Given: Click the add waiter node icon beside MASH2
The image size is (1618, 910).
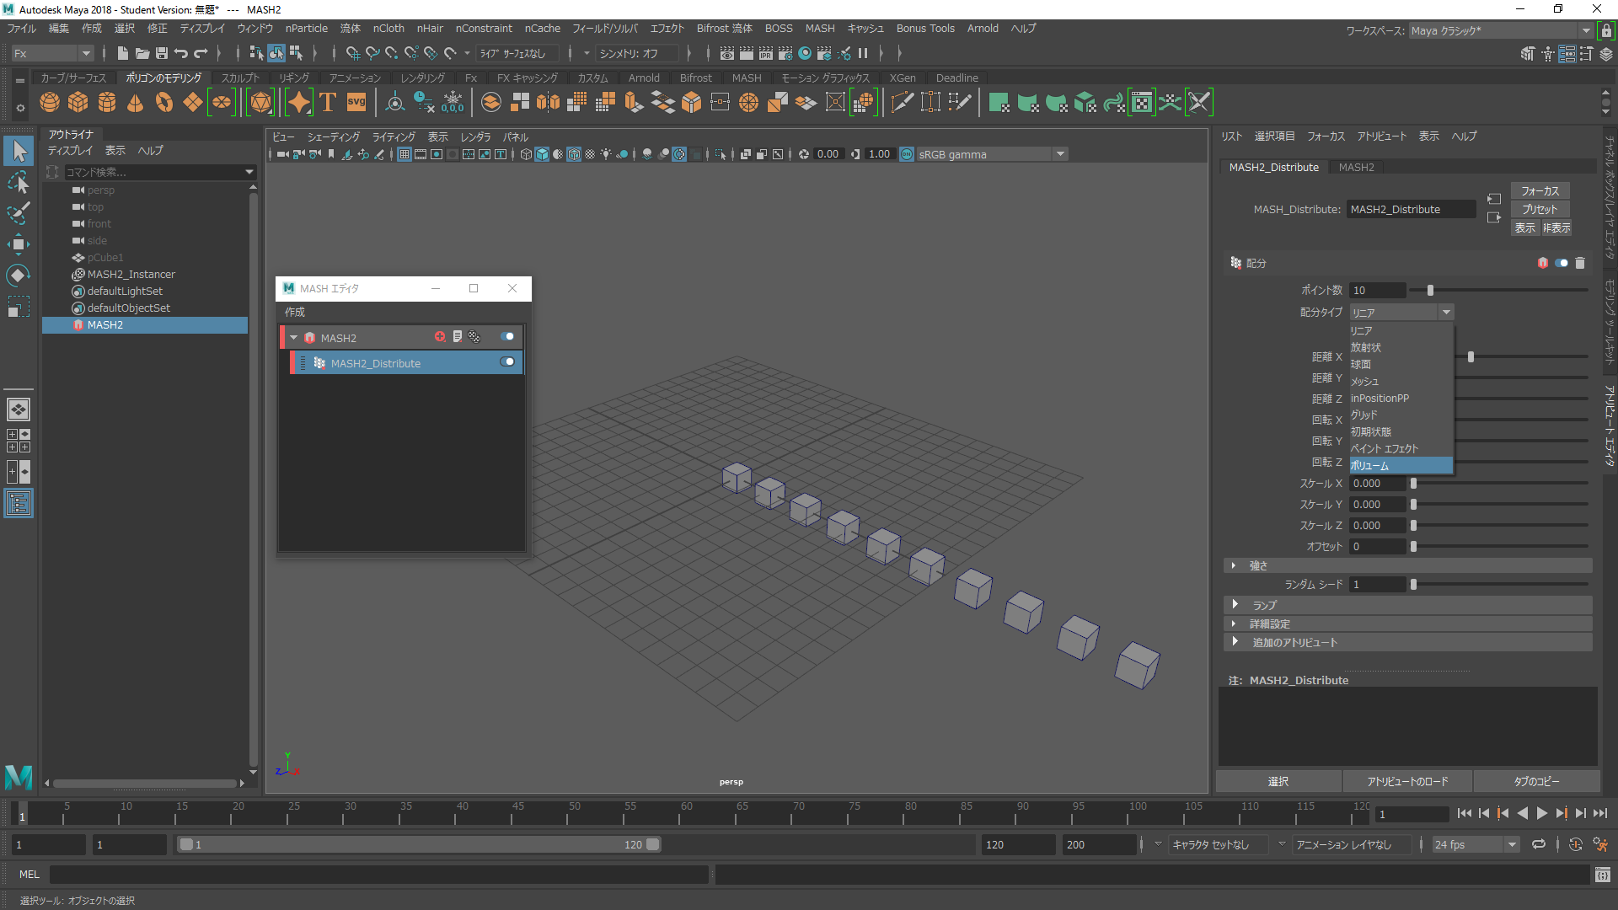Looking at the screenshot, I should point(439,337).
